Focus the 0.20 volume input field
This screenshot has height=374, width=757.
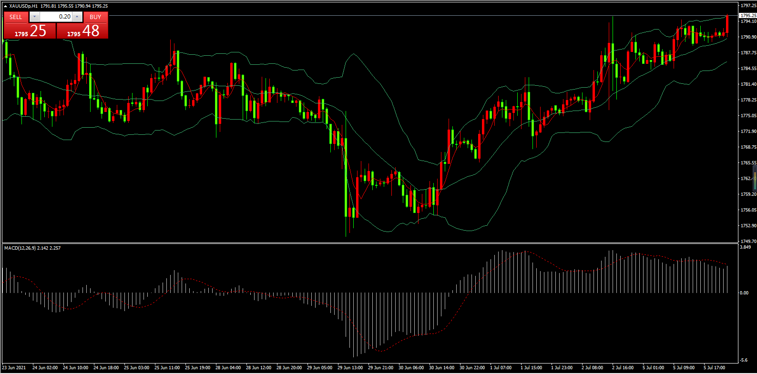coord(56,17)
